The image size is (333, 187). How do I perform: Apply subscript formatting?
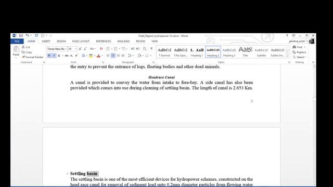coord(72,56)
